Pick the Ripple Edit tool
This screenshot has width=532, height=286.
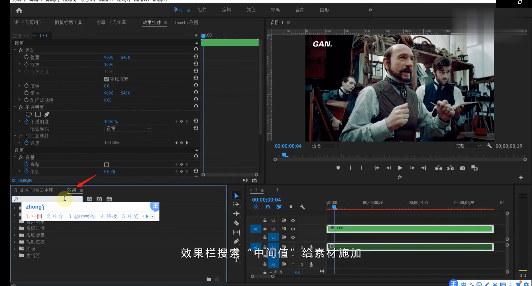click(236, 214)
